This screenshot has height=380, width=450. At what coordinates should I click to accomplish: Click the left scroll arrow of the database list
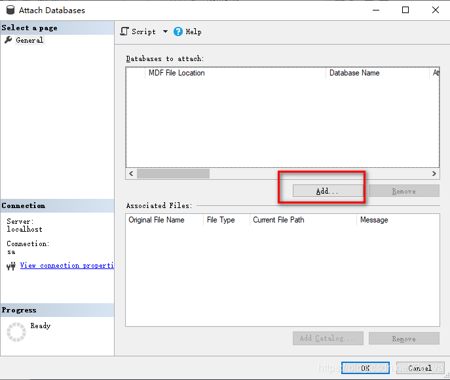[x=131, y=174]
